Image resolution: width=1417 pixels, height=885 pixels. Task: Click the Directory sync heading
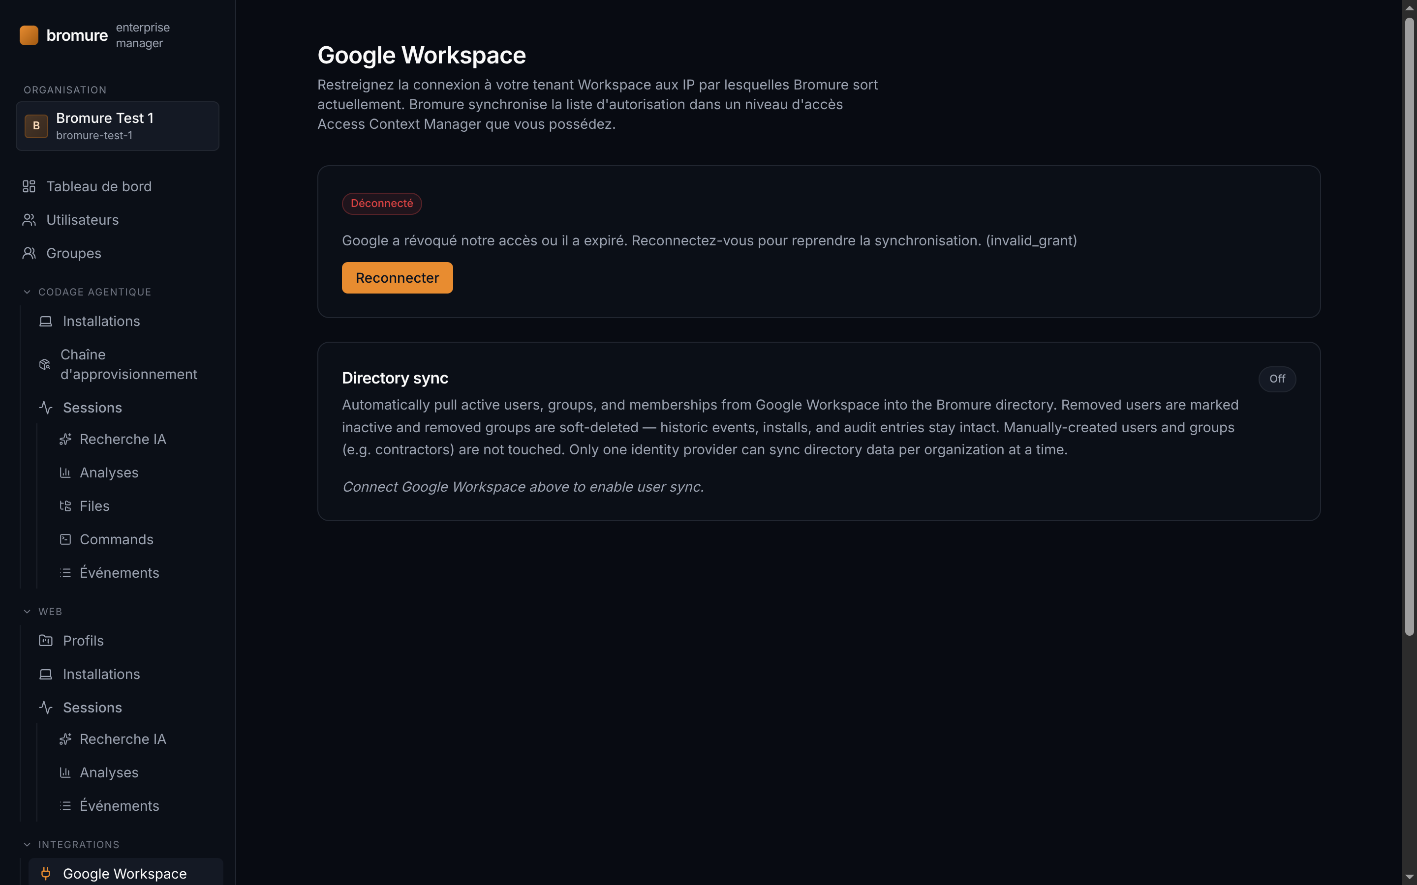point(395,378)
